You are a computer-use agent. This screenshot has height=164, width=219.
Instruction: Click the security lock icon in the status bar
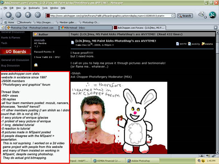tap(214, 156)
